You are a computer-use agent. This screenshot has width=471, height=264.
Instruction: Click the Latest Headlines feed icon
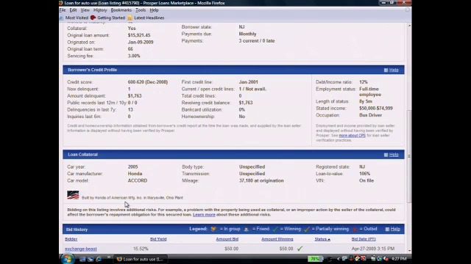[130, 18]
